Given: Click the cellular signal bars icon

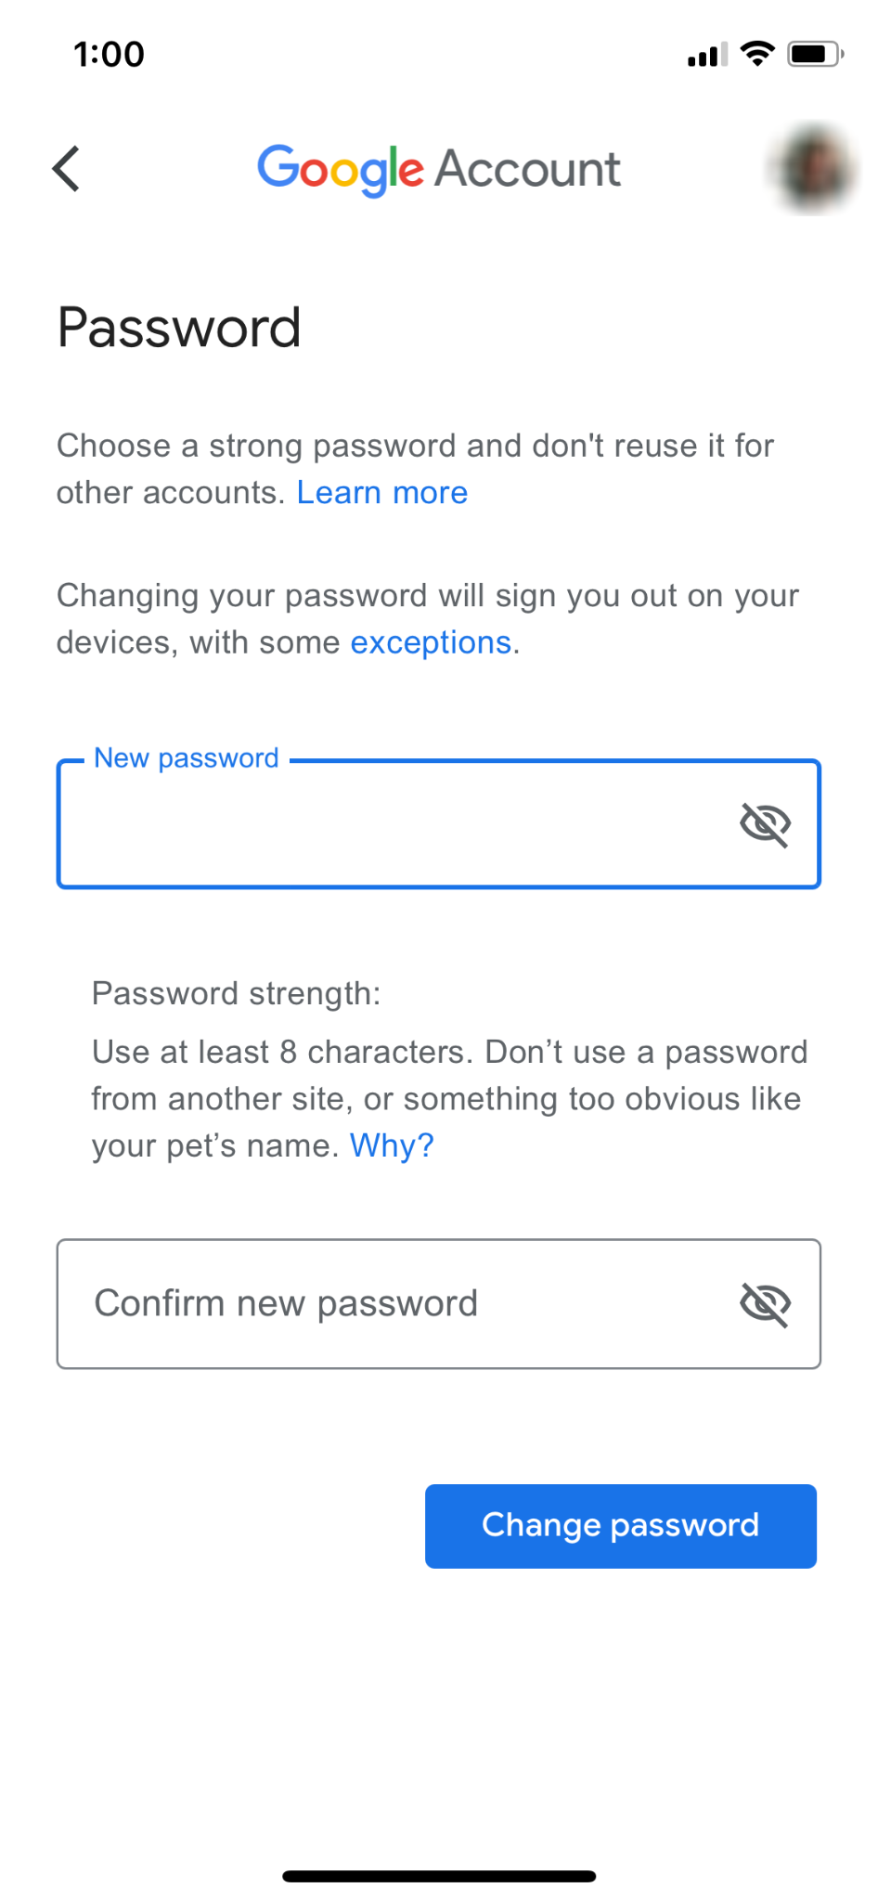Looking at the screenshot, I should point(707,56).
